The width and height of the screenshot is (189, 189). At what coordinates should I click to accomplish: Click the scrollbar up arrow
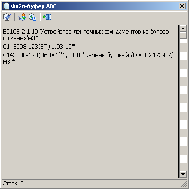pyautogui.click(x=183, y=28)
